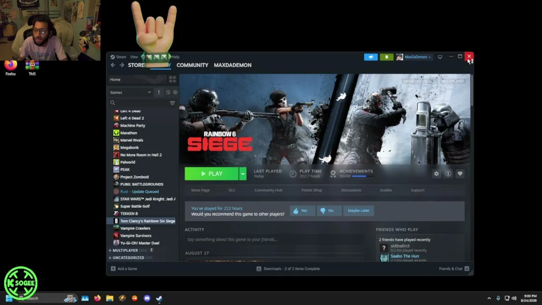Open Steam notifications bell

point(387,57)
